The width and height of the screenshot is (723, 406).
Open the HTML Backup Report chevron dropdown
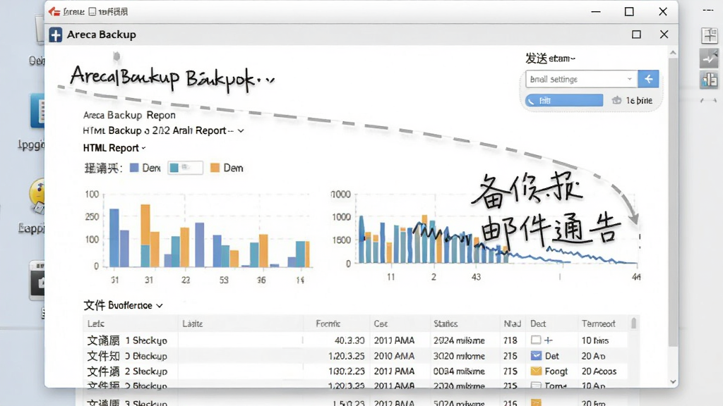tap(241, 130)
